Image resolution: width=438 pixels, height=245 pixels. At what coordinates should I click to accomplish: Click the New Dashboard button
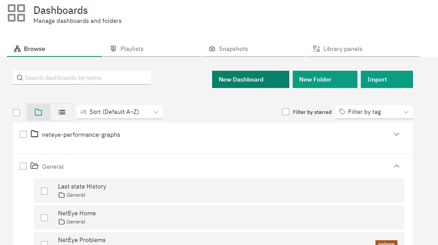[x=250, y=79]
